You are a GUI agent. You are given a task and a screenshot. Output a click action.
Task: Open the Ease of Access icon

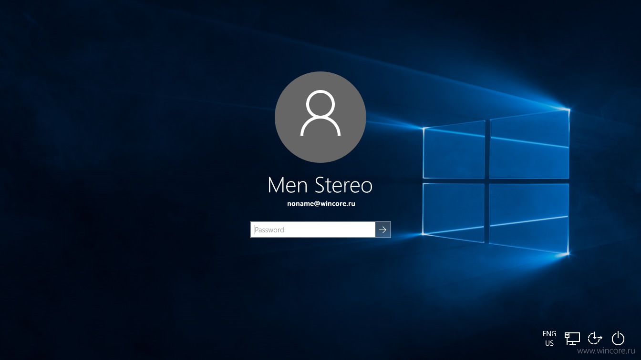pyautogui.click(x=595, y=338)
